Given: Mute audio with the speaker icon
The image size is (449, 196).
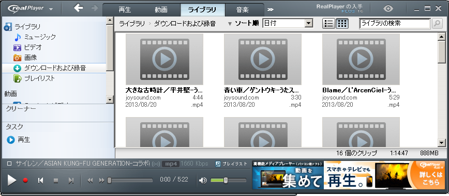Looking at the screenshot, I should 203,181.
